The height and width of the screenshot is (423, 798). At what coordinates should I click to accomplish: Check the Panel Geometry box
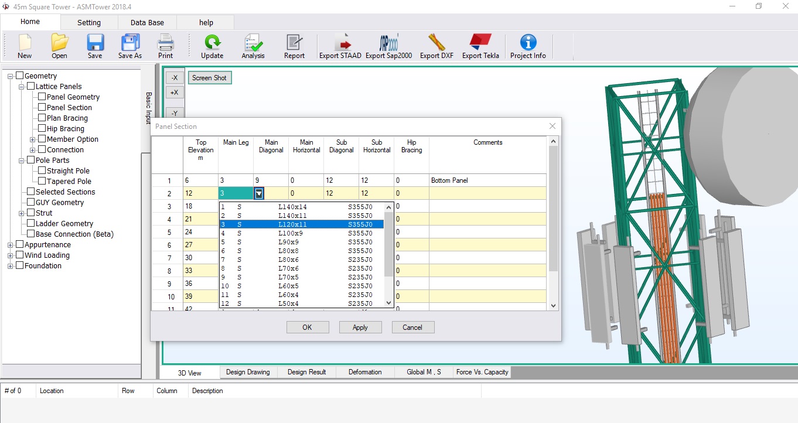42,97
